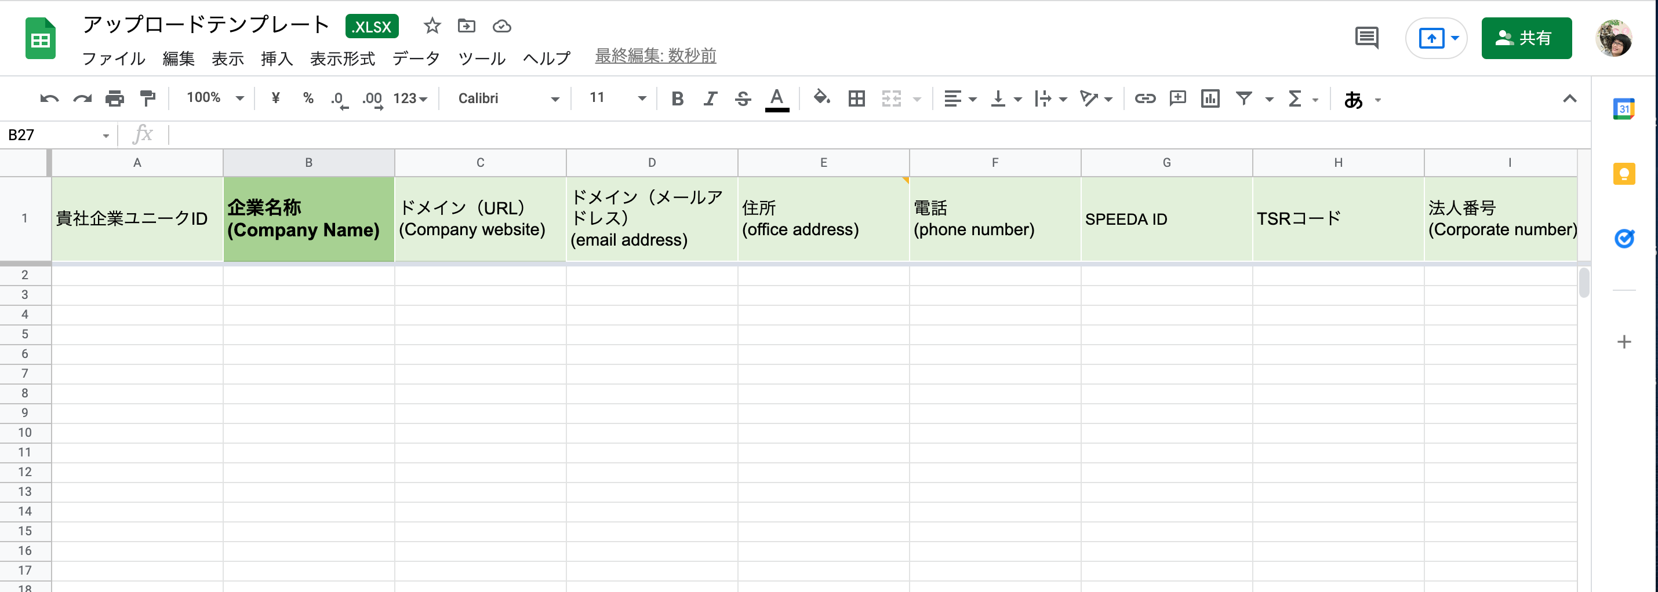Open the Calibri font dropdown

(555, 98)
